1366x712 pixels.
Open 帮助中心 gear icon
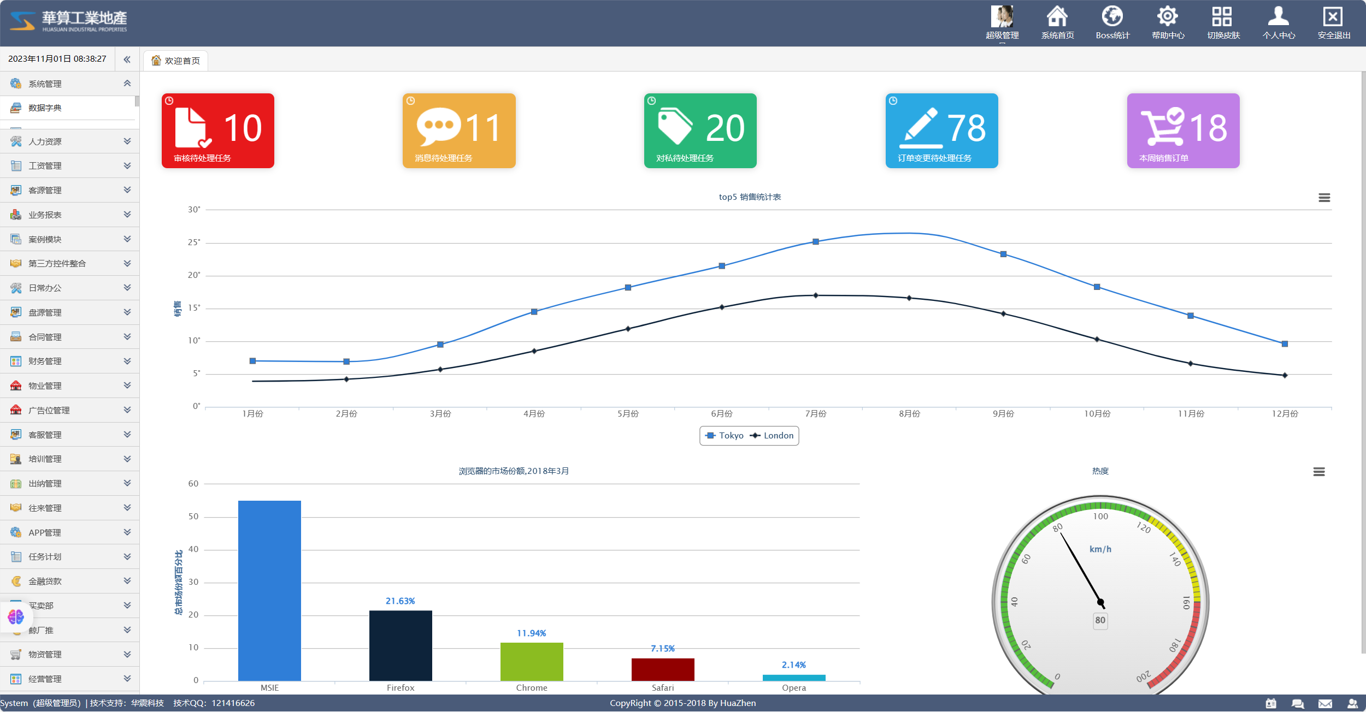click(x=1168, y=16)
